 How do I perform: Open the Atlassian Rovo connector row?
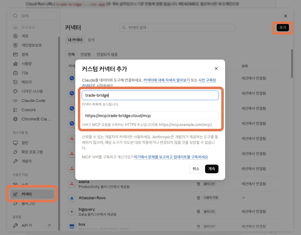[x=174, y=198]
